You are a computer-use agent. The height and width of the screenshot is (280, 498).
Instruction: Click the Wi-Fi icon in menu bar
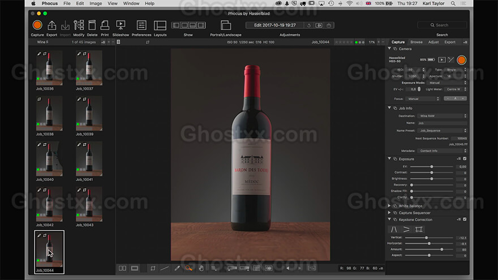tap(349, 3)
